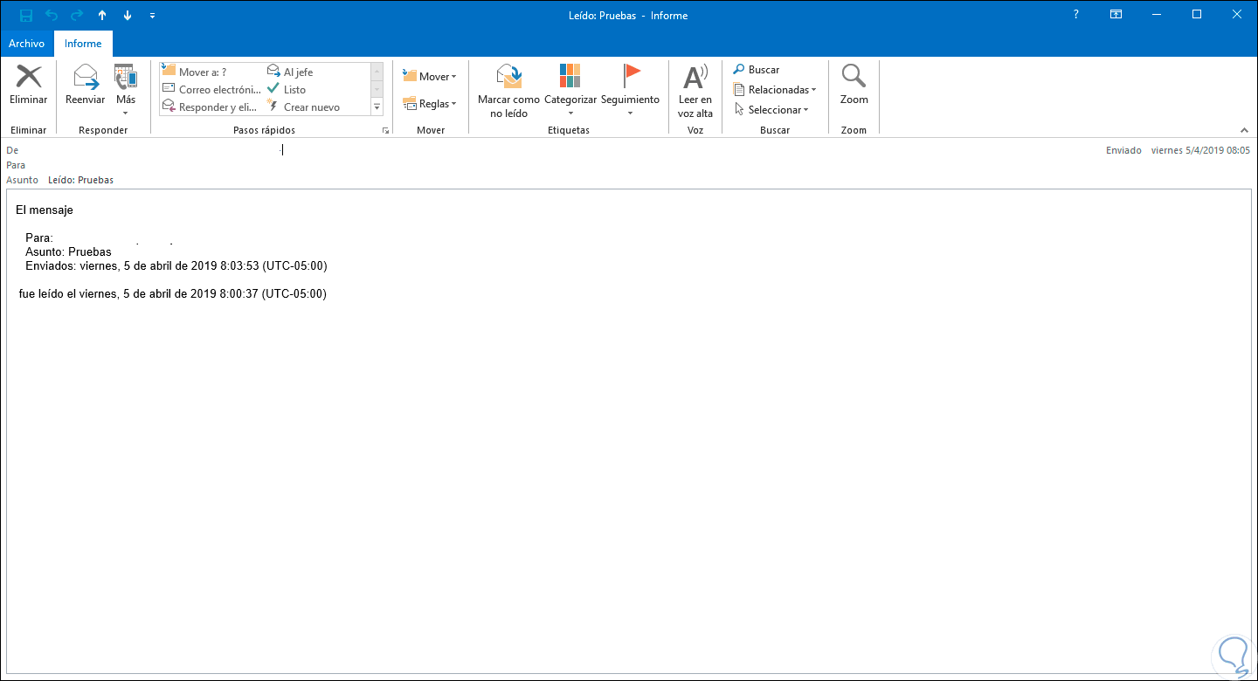Viewport: 1258px width, 681px height.
Task: Click the subject 'Leído: Pruebas' in the message header
Action: pyautogui.click(x=81, y=180)
